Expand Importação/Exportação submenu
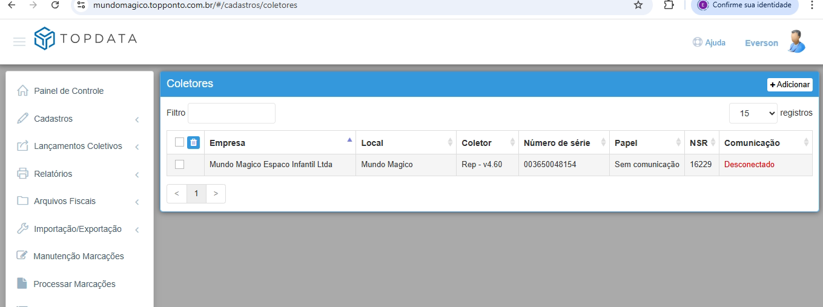The height and width of the screenshot is (307, 823). tap(78, 229)
